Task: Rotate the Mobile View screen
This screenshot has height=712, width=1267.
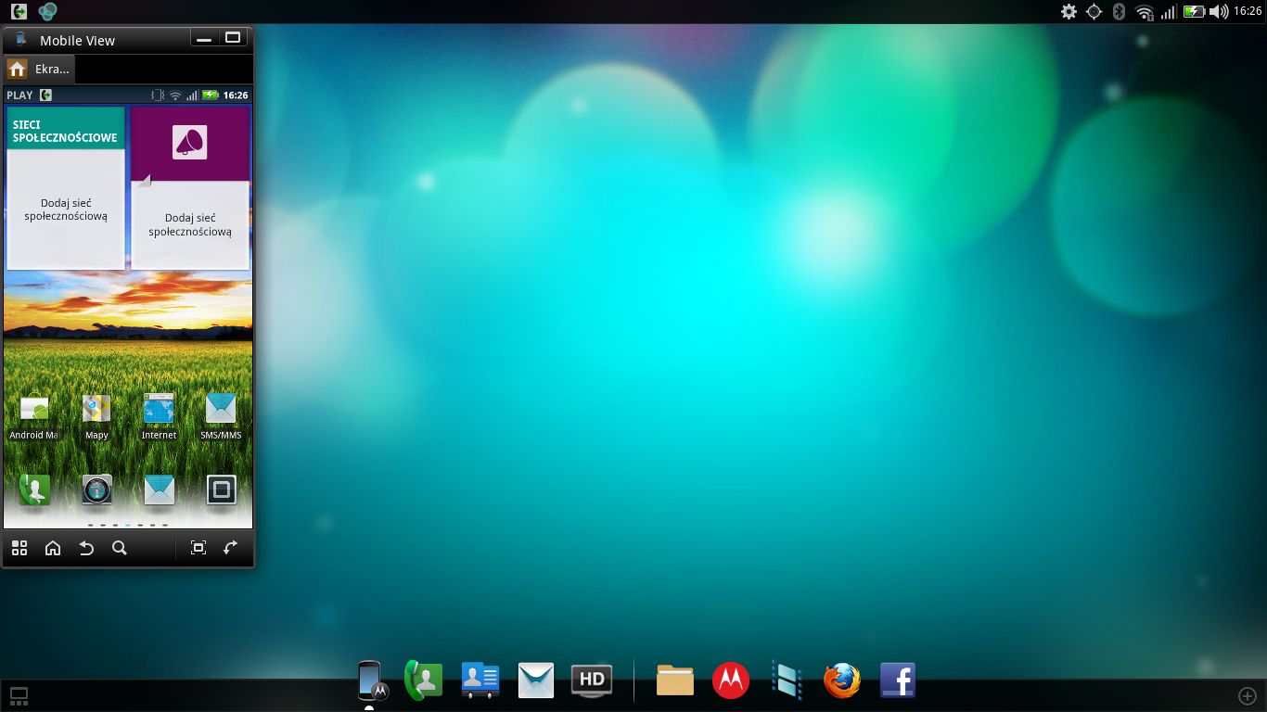Action: click(x=231, y=548)
